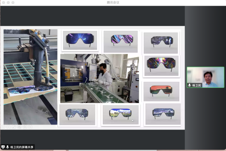Click the 腾讯会议 window title
Viewport: 226px width, 151px height.
[113, 2]
